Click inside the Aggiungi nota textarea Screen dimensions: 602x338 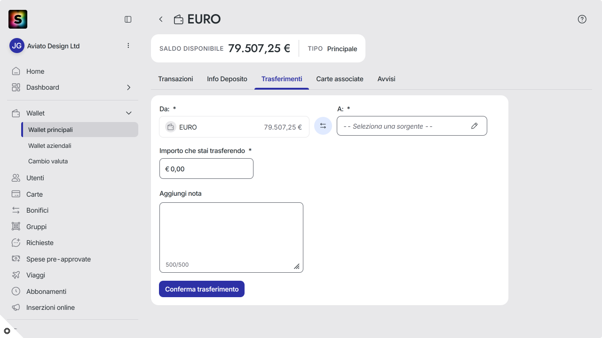(x=231, y=238)
